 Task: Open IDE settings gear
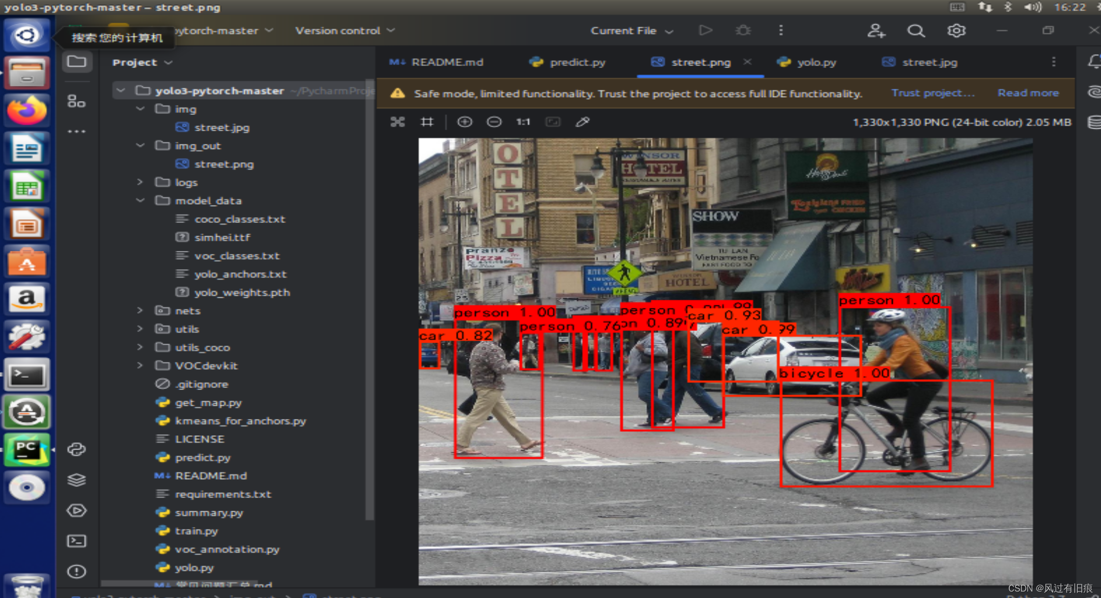956,31
